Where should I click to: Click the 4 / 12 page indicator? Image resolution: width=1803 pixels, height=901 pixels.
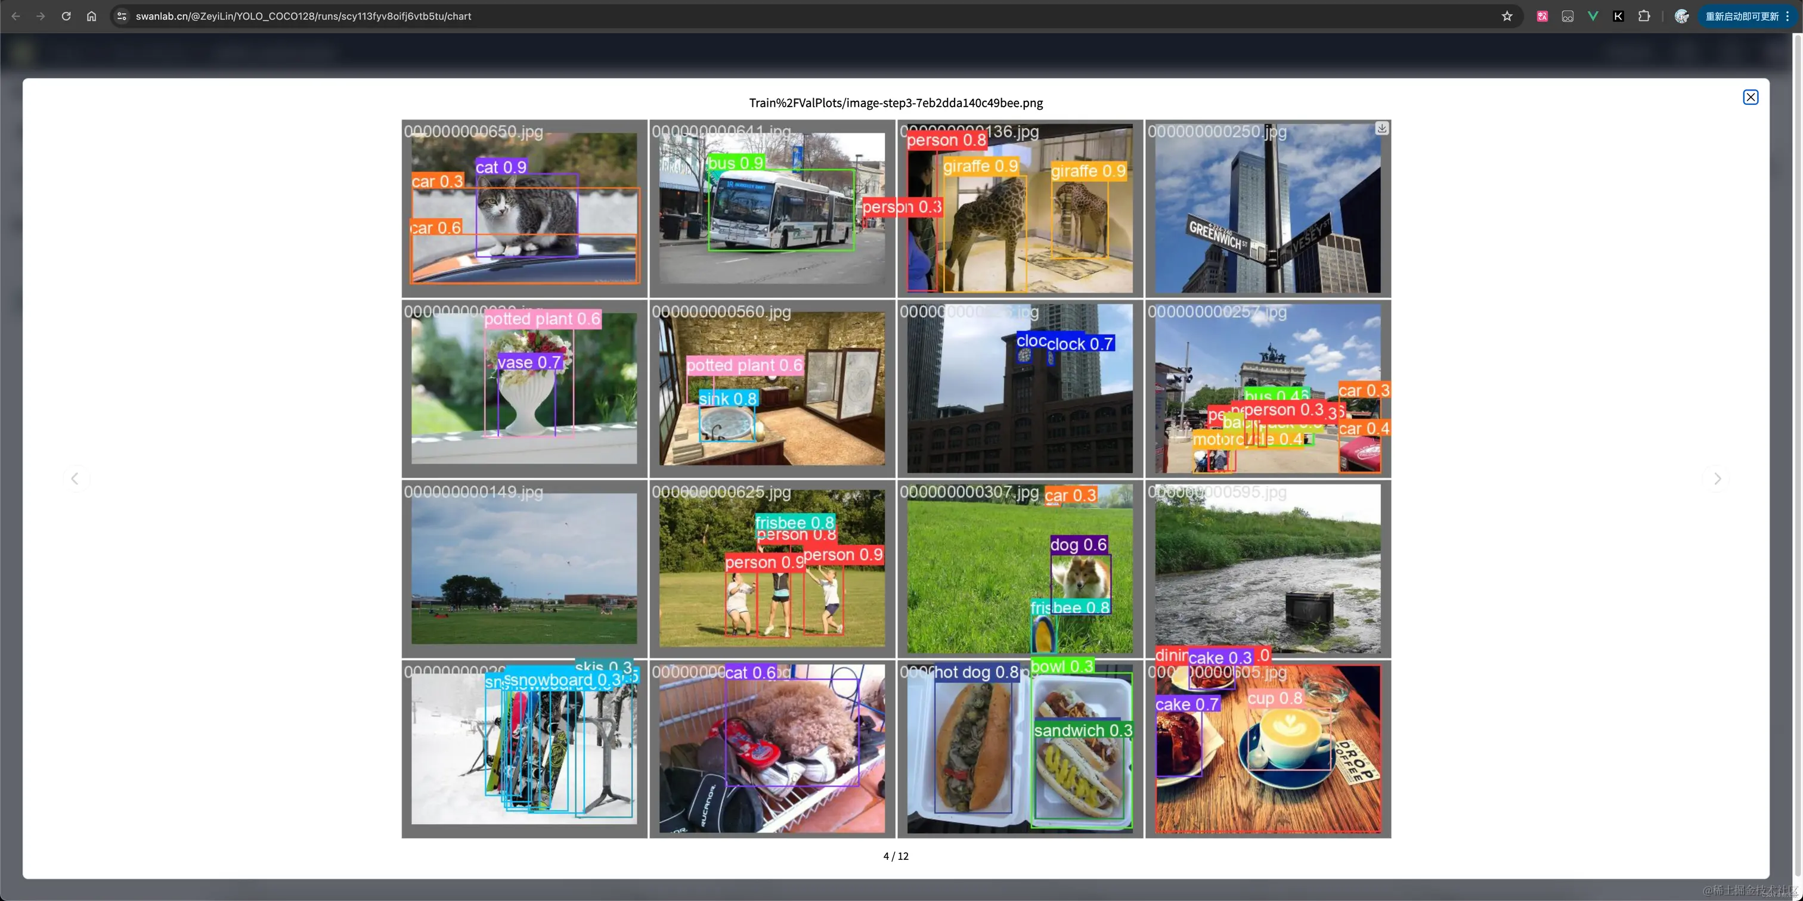[x=895, y=856]
